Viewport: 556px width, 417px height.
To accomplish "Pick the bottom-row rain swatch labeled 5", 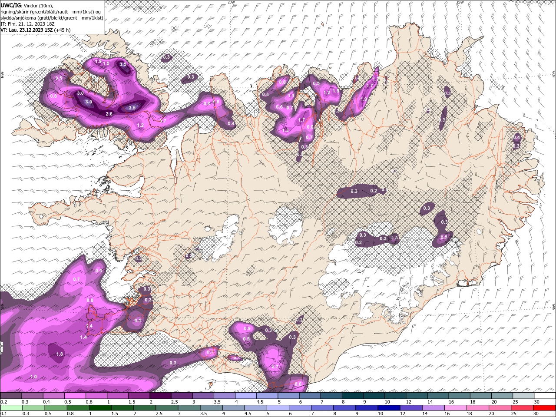I will pos(278,407).
